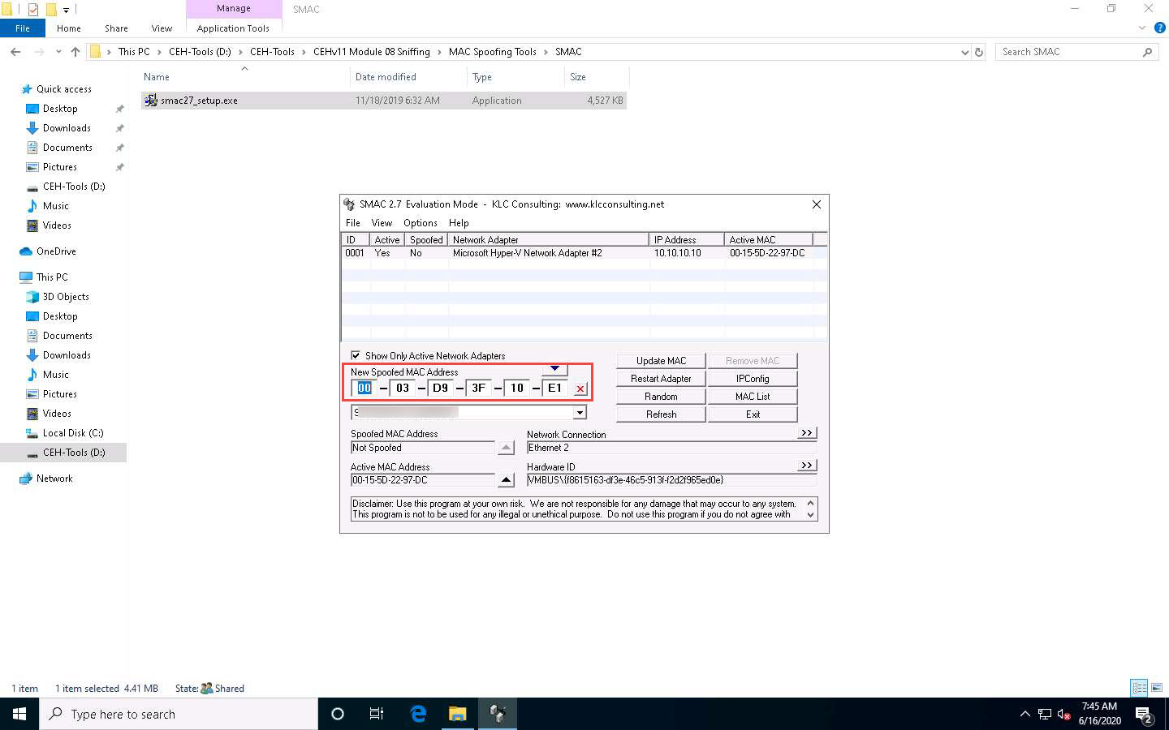Select CEH-Tools (D:) under This PC
Viewport: 1169px width, 730px height.
click(74, 453)
